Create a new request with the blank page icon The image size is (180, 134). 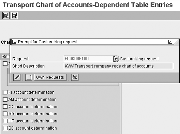[29, 77]
